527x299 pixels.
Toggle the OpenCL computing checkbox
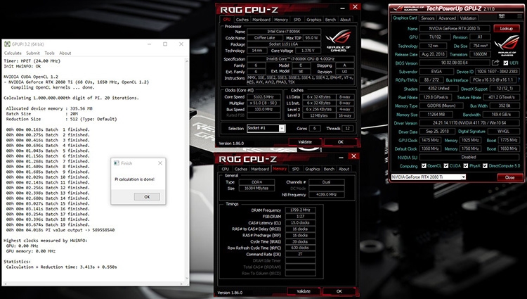coord(424,166)
